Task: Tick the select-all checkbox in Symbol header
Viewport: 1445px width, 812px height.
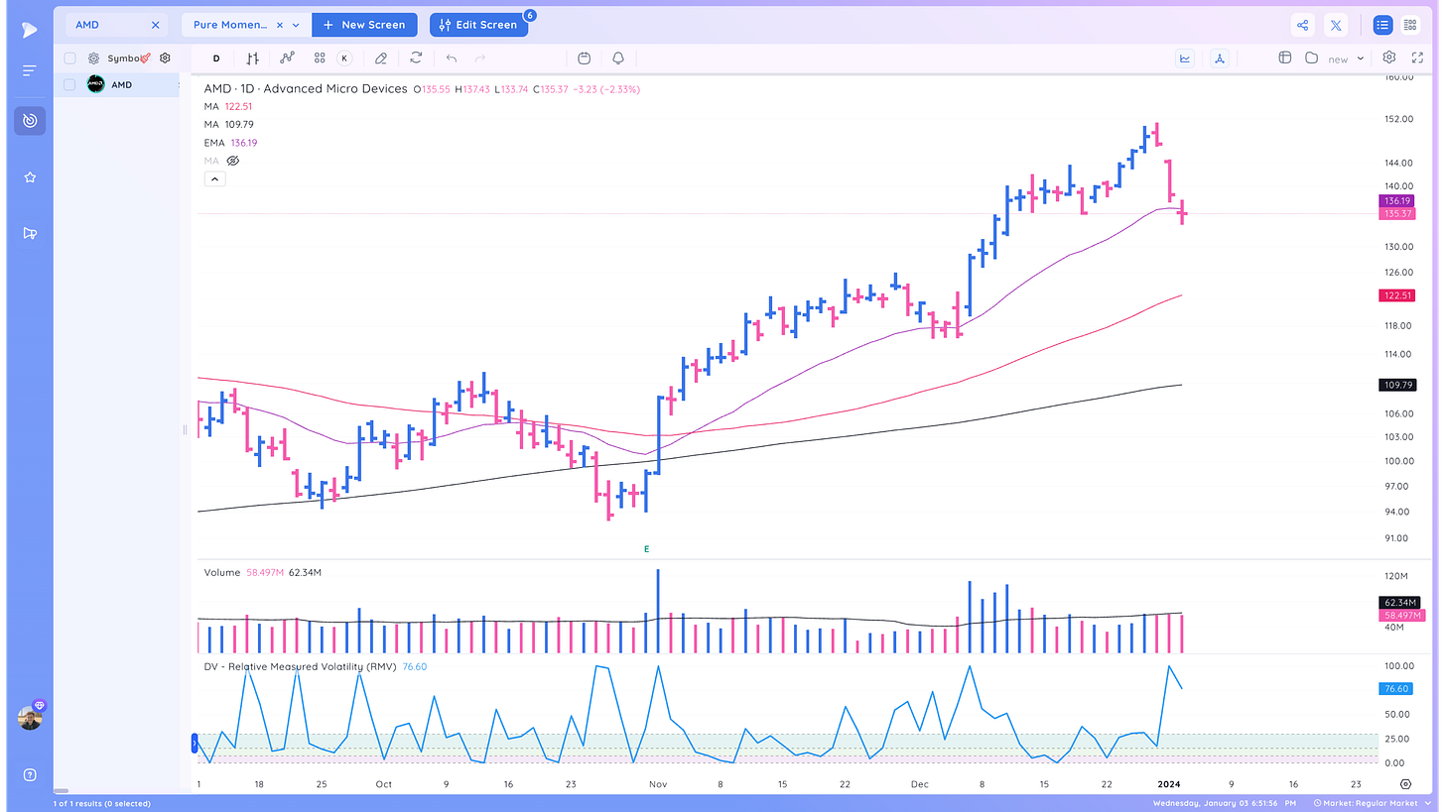Action: [69, 58]
